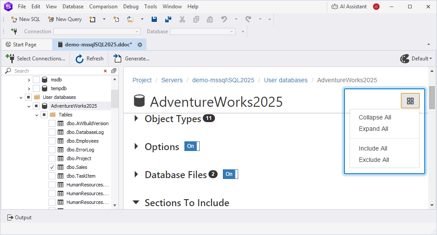Check the dbo.AWBuildVersion table checkbox
The width and height of the screenshot is (437, 235).
click(52, 123)
